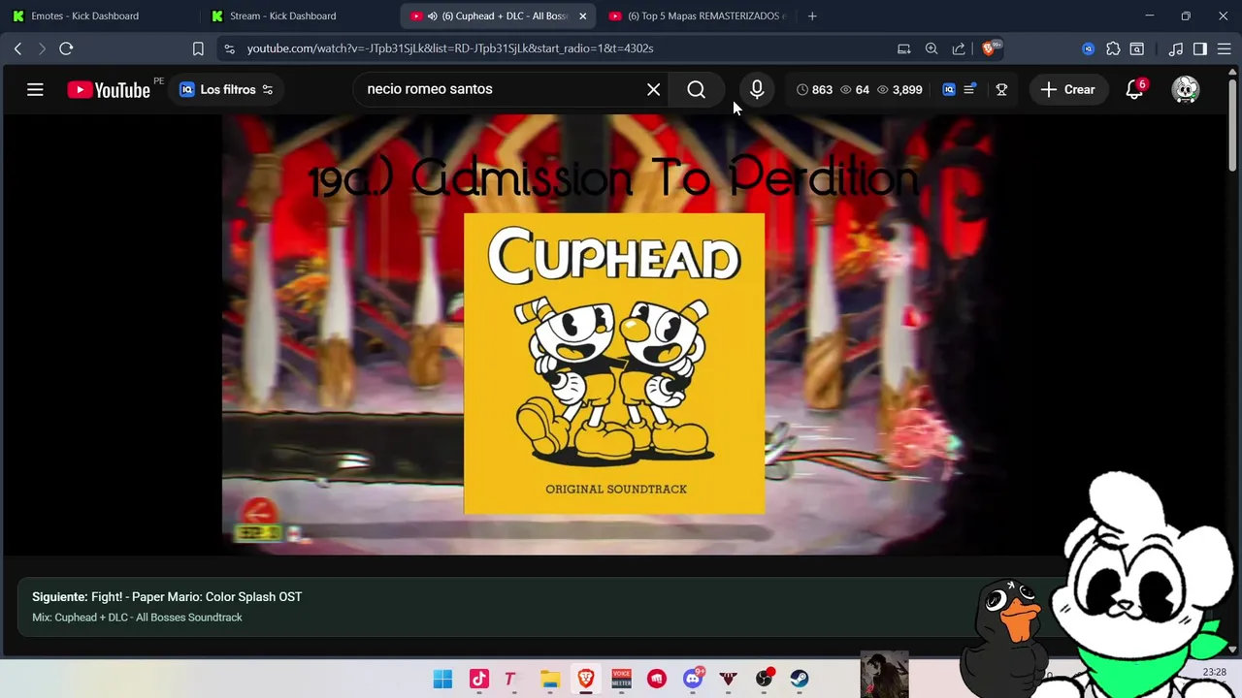Open vidIQ extension in browser toolbar

1089,48
